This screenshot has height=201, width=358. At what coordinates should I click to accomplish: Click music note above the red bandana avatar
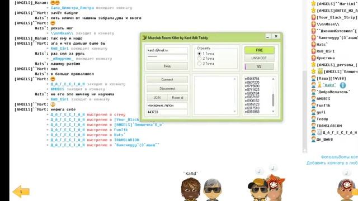[272, 168]
